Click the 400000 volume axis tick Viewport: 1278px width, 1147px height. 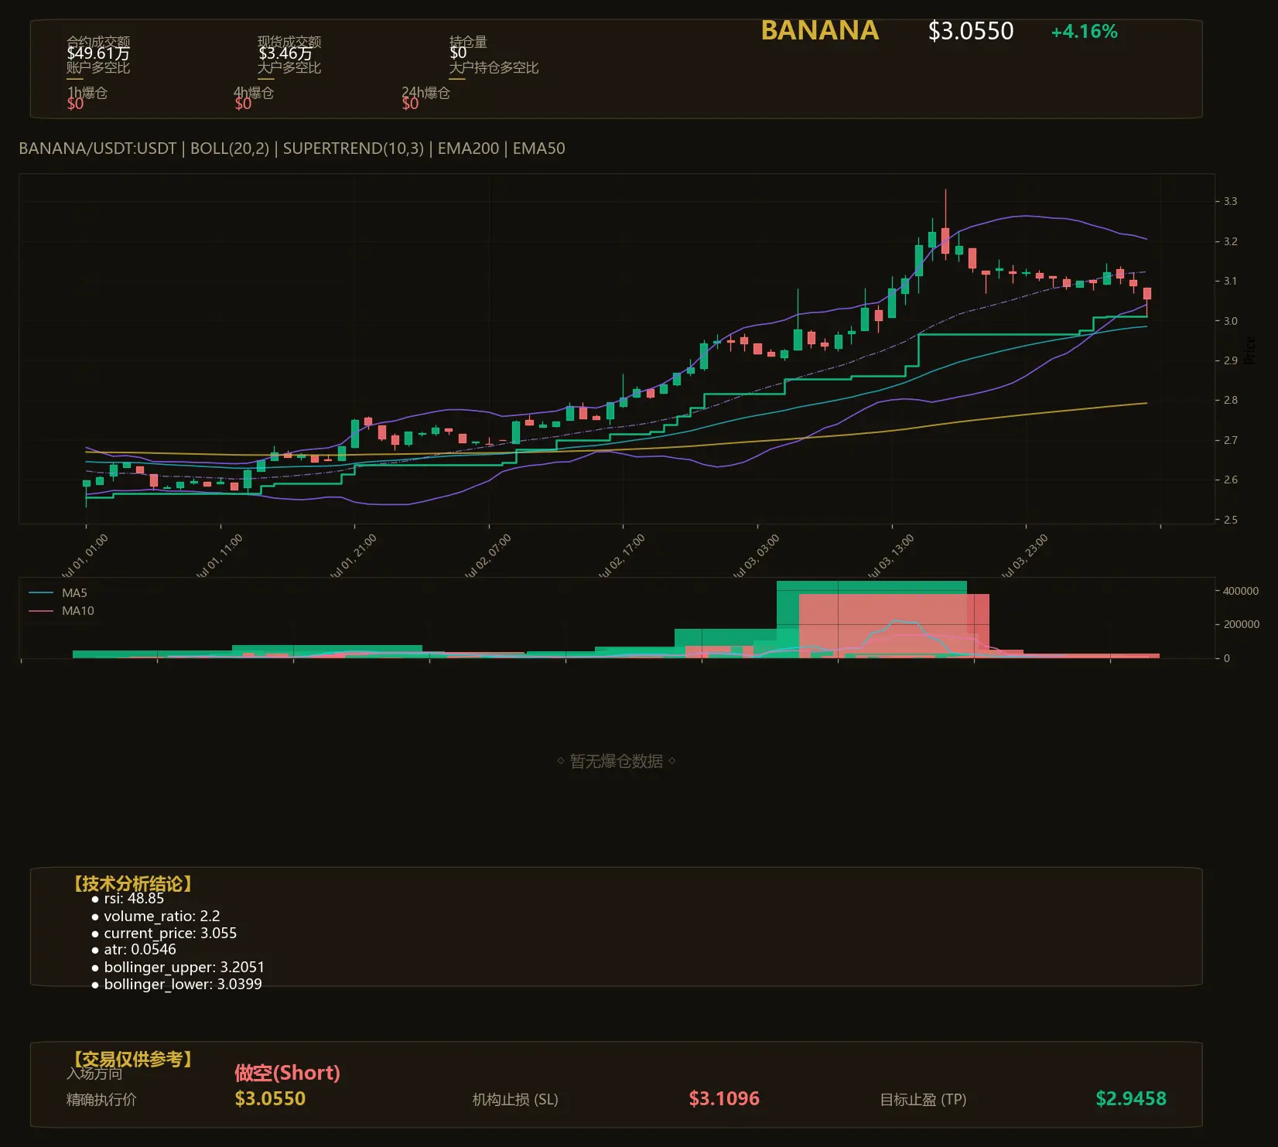click(1241, 591)
